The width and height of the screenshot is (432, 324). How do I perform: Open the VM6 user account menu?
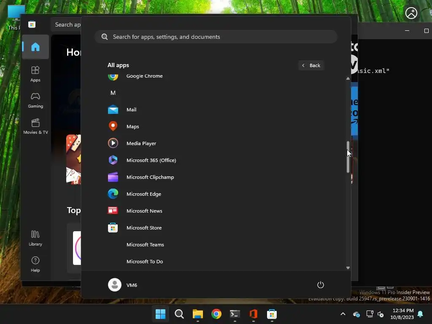(x=123, y=285)
